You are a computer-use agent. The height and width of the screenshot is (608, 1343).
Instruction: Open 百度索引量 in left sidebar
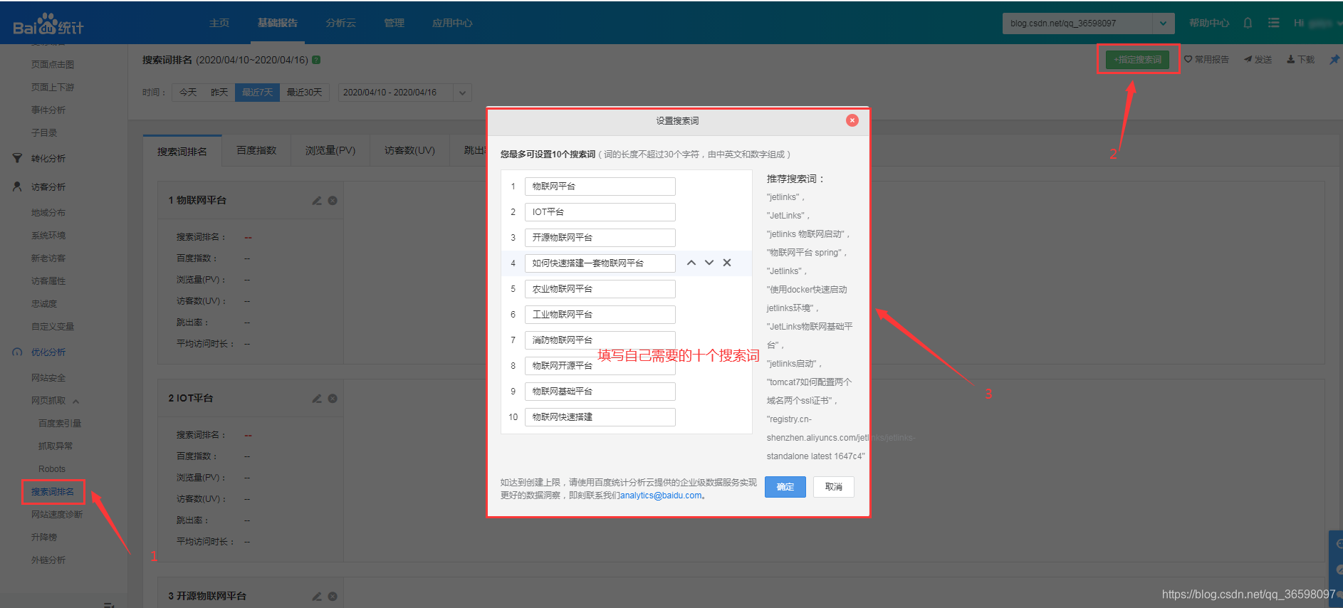pos(60,424)
